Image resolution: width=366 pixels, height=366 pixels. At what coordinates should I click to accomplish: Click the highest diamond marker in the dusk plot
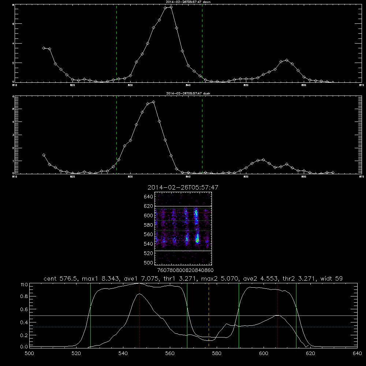tap(153, 102)
